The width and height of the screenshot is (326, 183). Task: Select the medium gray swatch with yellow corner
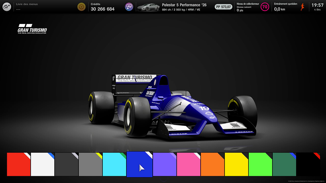(90, 164)
